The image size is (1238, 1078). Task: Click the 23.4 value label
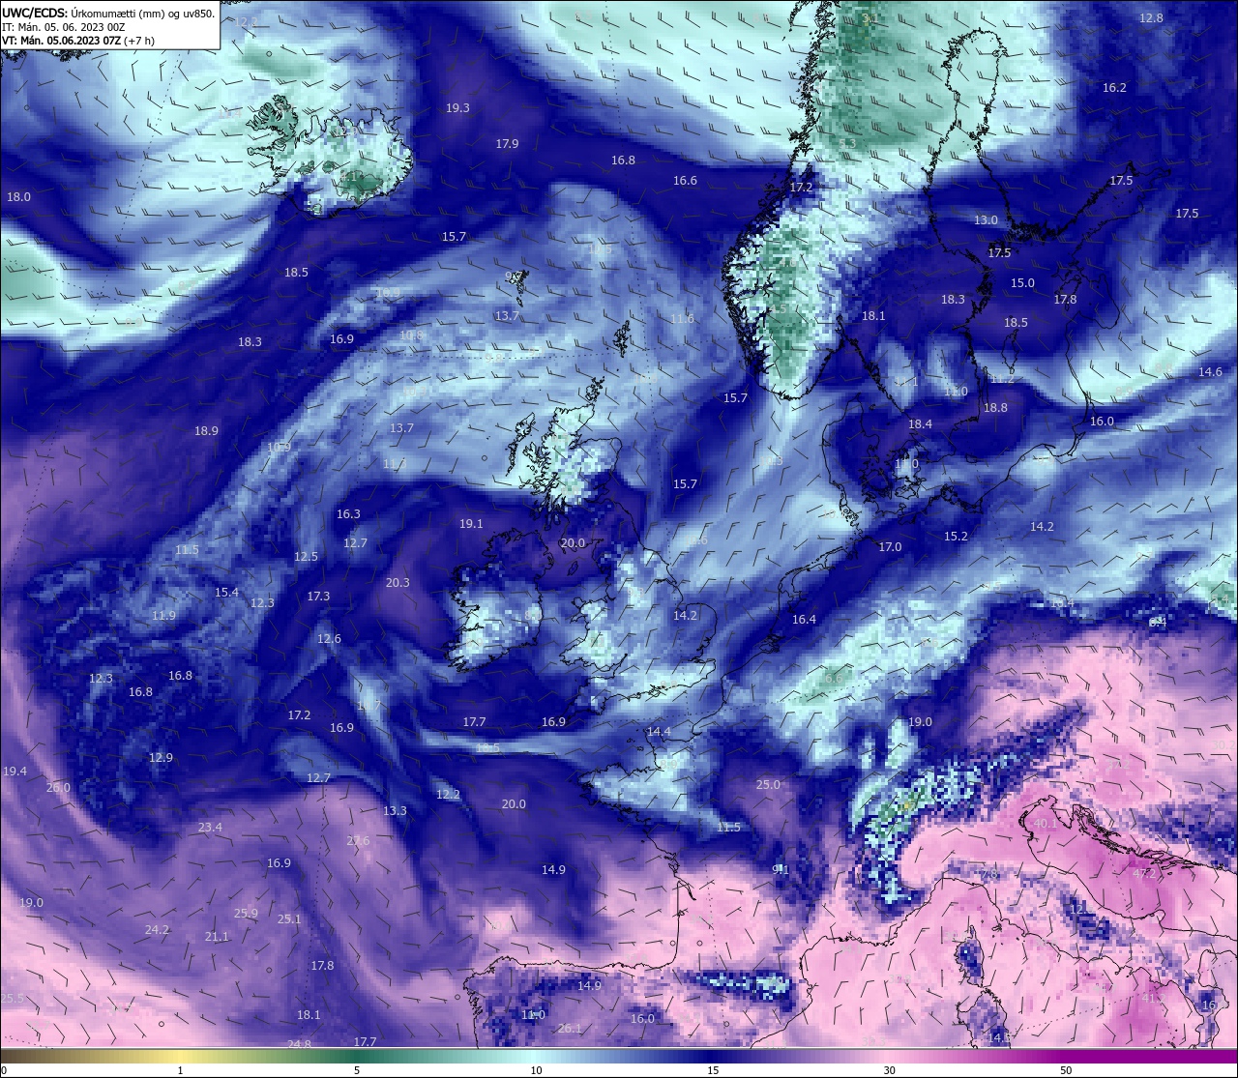point(210,828)
